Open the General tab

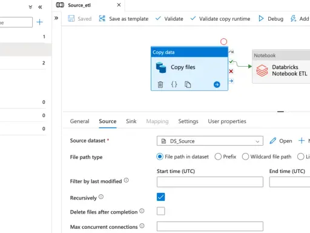[x=79, y=121]
